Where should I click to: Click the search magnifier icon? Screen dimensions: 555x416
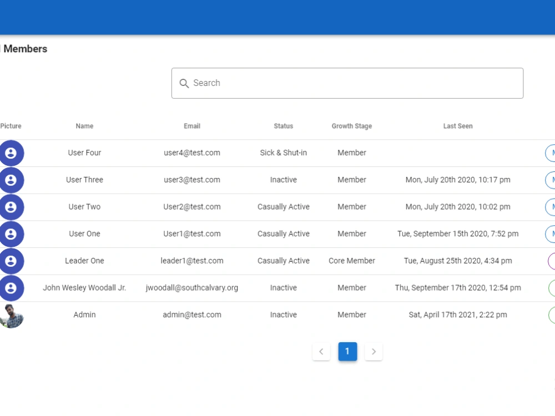(184, 83)
